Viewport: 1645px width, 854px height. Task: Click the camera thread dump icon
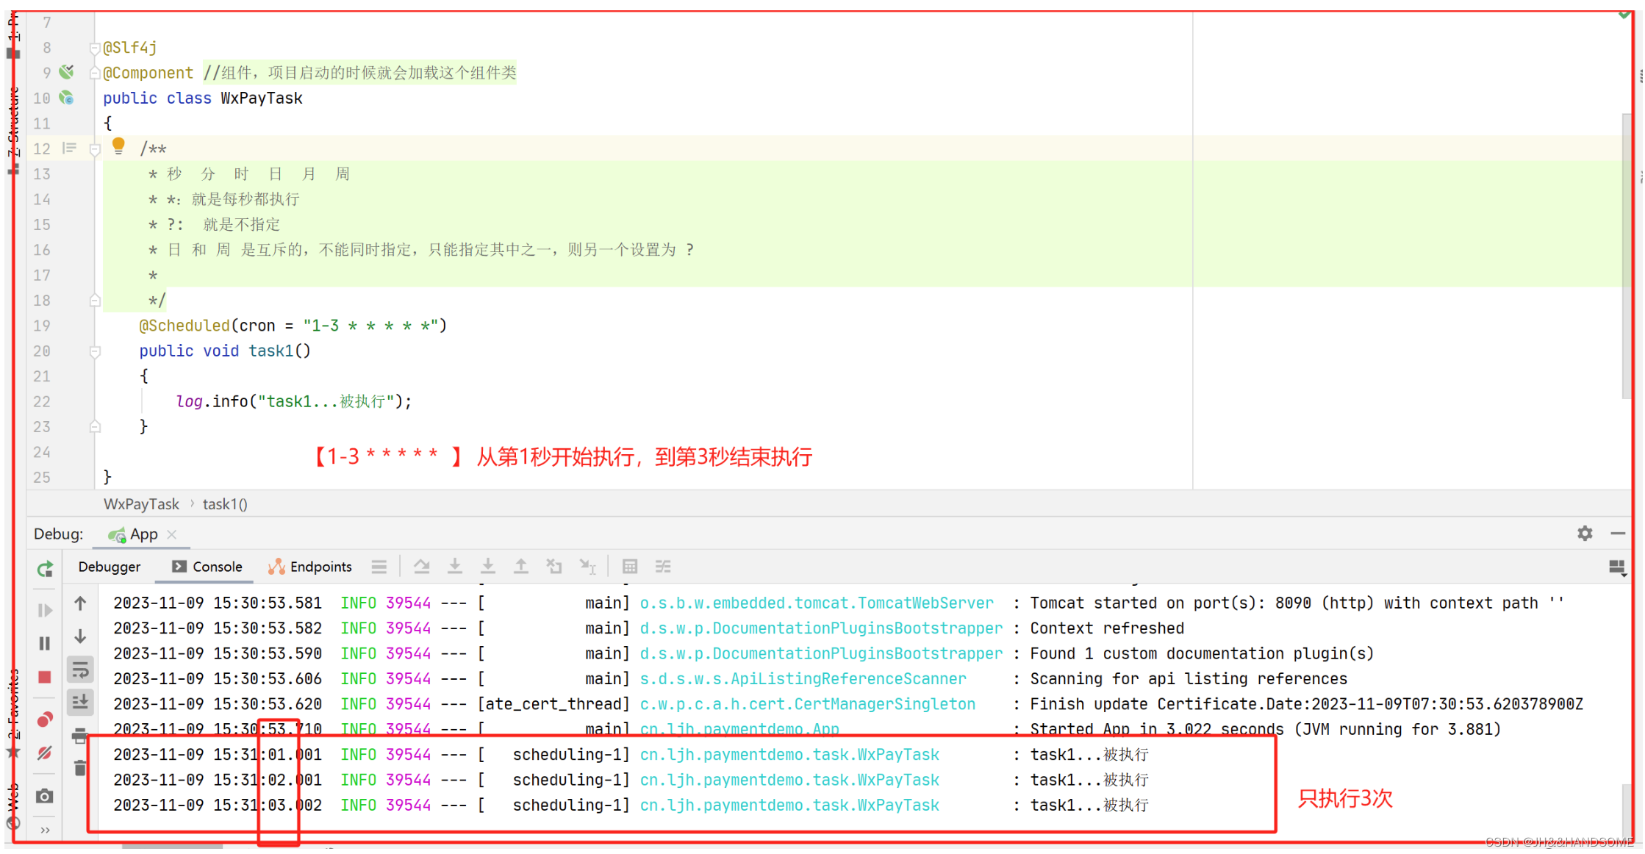(x=45, y=797)
